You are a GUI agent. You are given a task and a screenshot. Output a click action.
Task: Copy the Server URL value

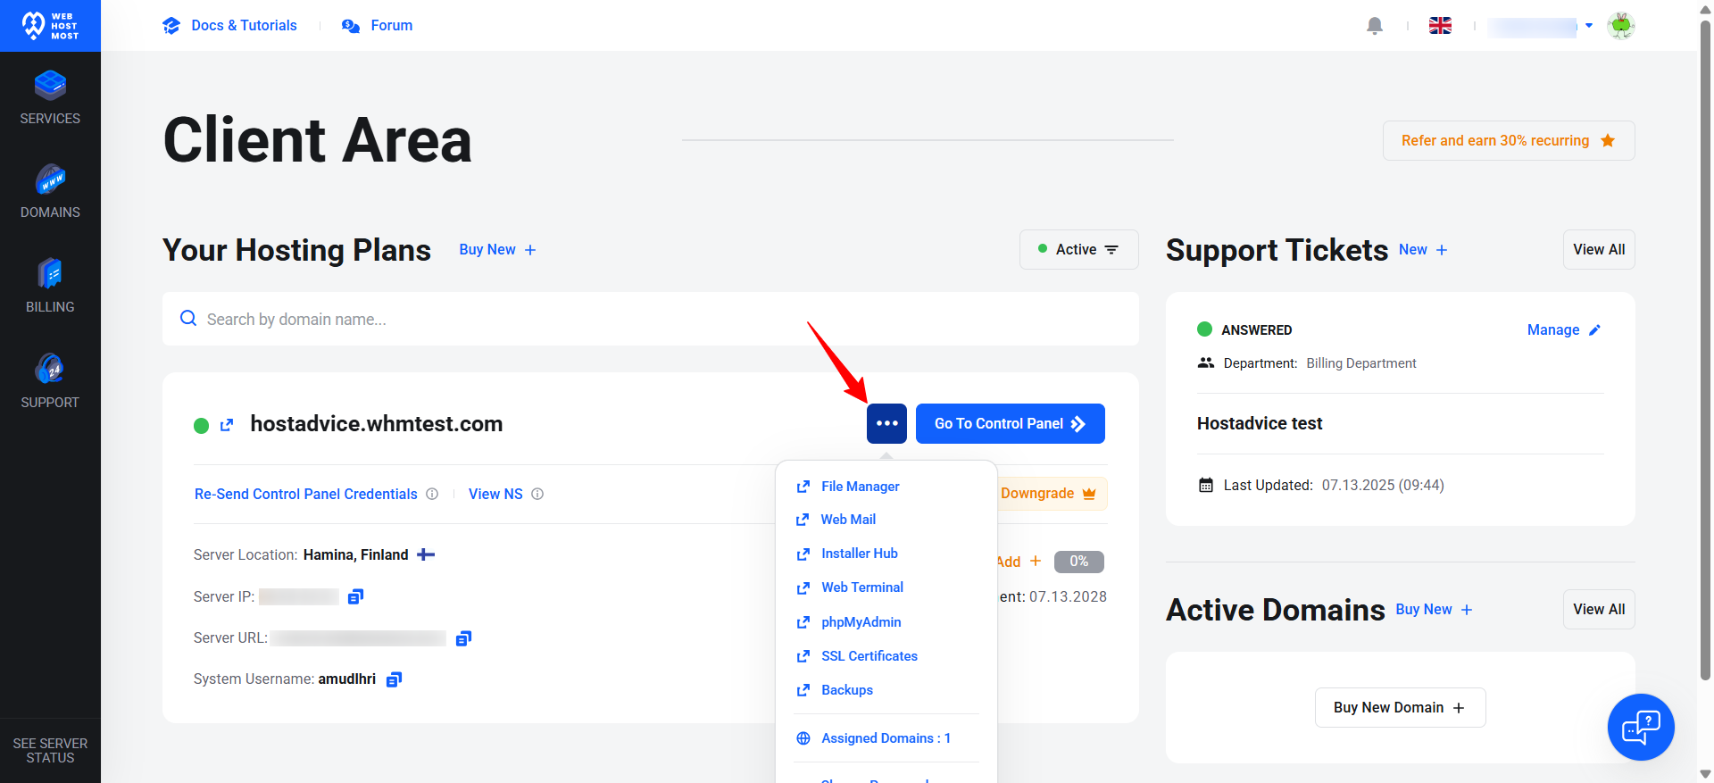(x=463, y=637)
